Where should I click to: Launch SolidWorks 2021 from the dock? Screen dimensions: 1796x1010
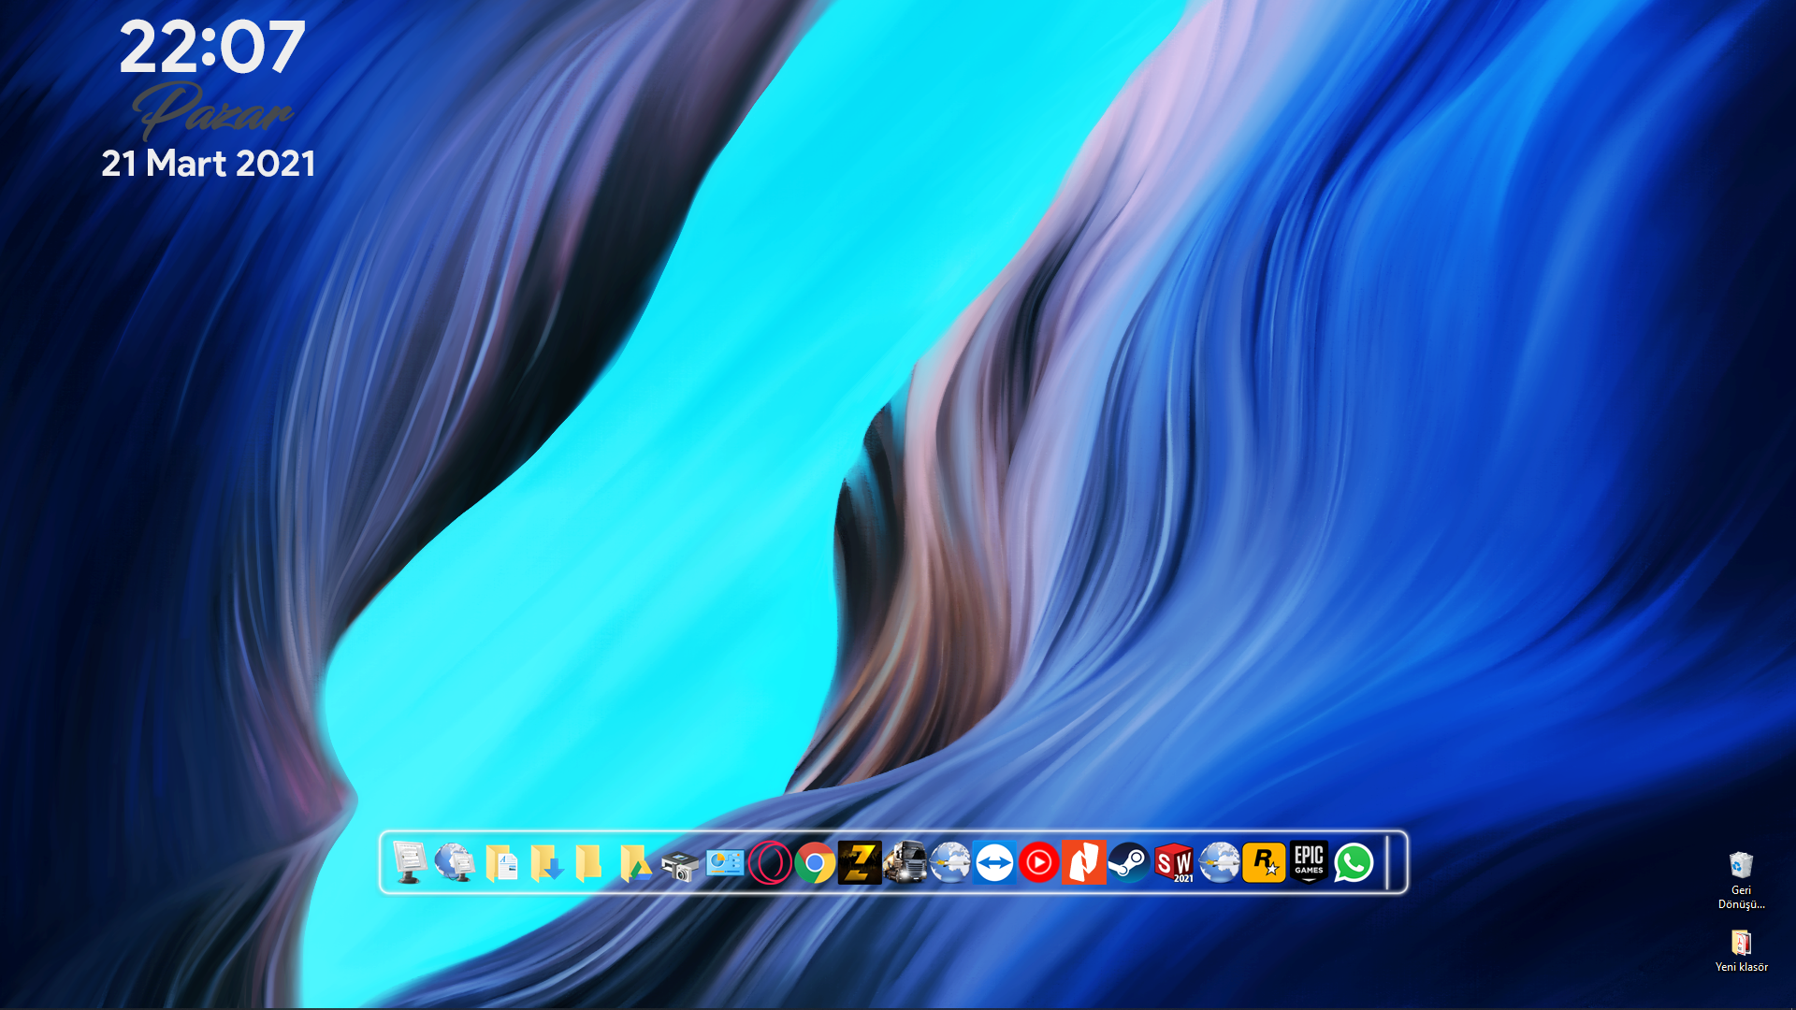[x=1174, y=862]
